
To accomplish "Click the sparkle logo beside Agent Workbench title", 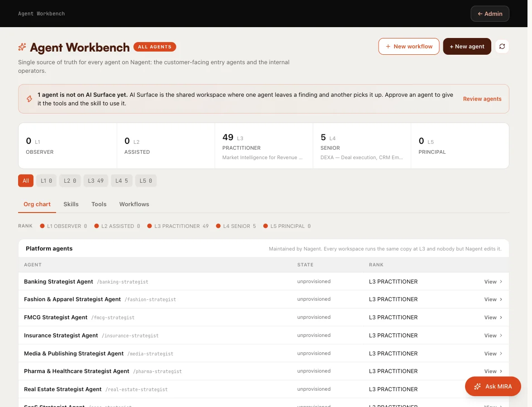I will coord(22,47).
